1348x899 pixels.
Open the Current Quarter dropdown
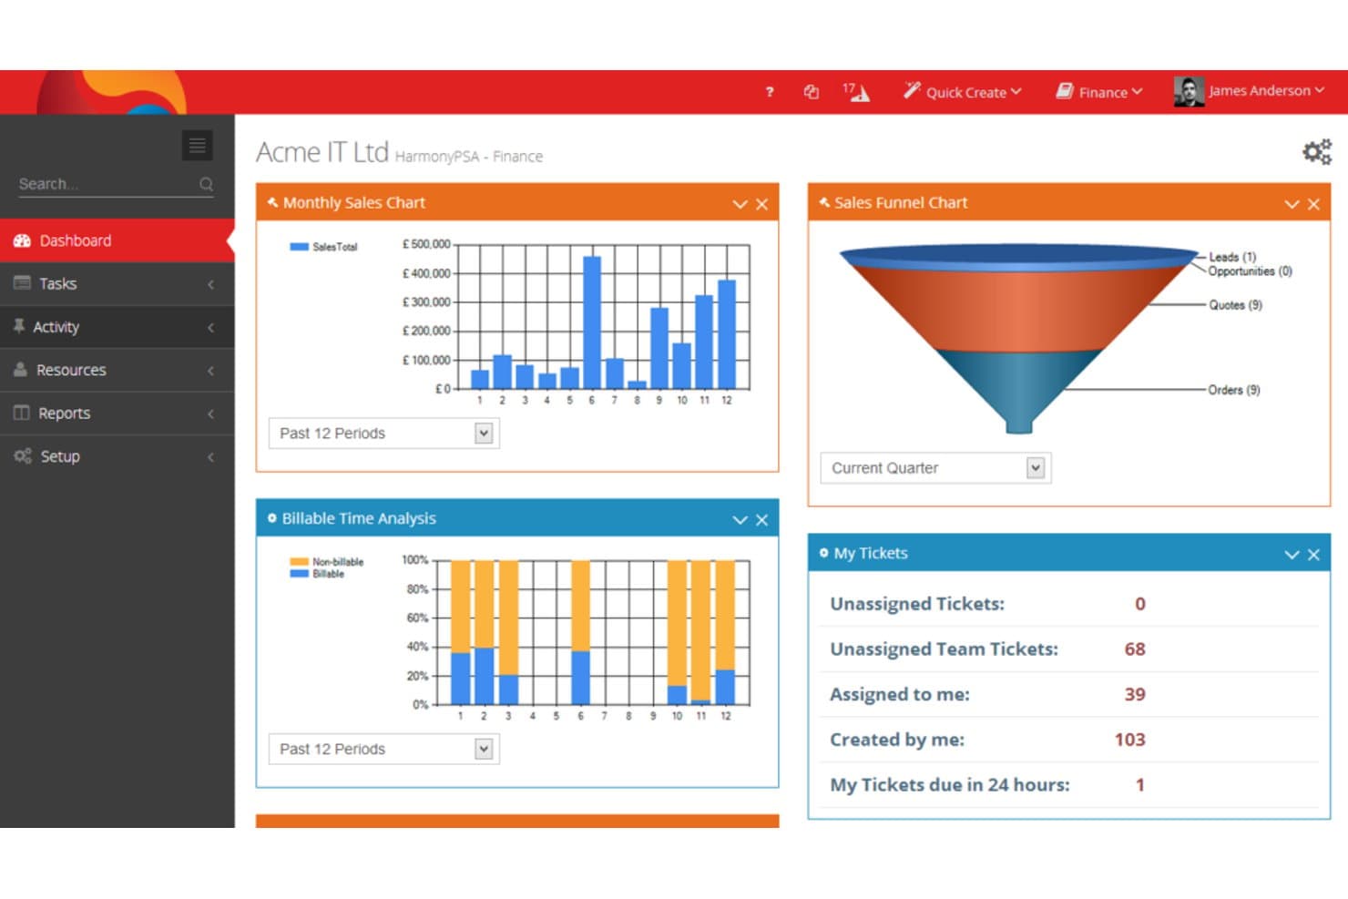[935, 468]
